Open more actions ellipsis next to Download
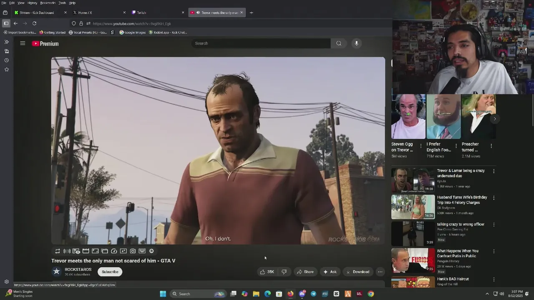The image size is (534, 300). click(x=380, y=272)
